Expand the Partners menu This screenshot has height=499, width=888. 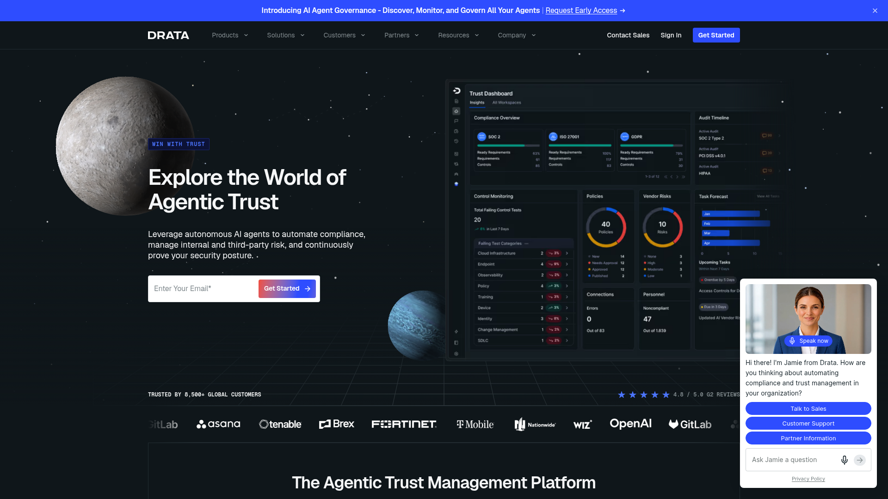[x=401, y=35]
